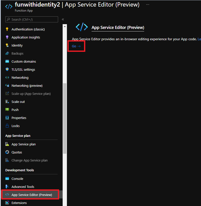Click the sidebar scroll up arrow
The height and width of the screenshot is (206, 201).
coord(65,26)
